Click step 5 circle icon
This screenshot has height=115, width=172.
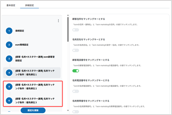pos(9,87)
